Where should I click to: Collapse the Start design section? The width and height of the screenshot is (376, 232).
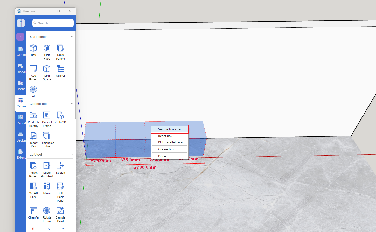(72, 37)
